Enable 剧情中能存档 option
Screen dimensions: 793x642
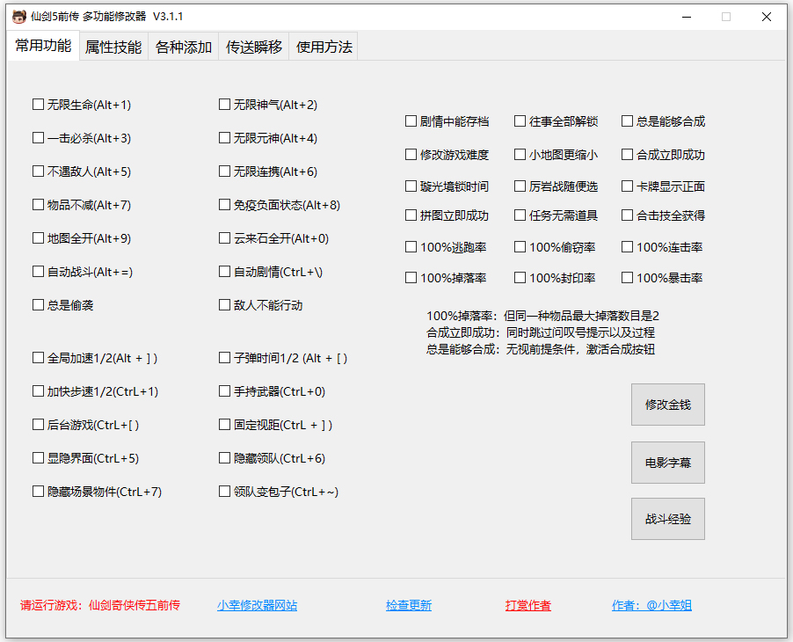411,121
